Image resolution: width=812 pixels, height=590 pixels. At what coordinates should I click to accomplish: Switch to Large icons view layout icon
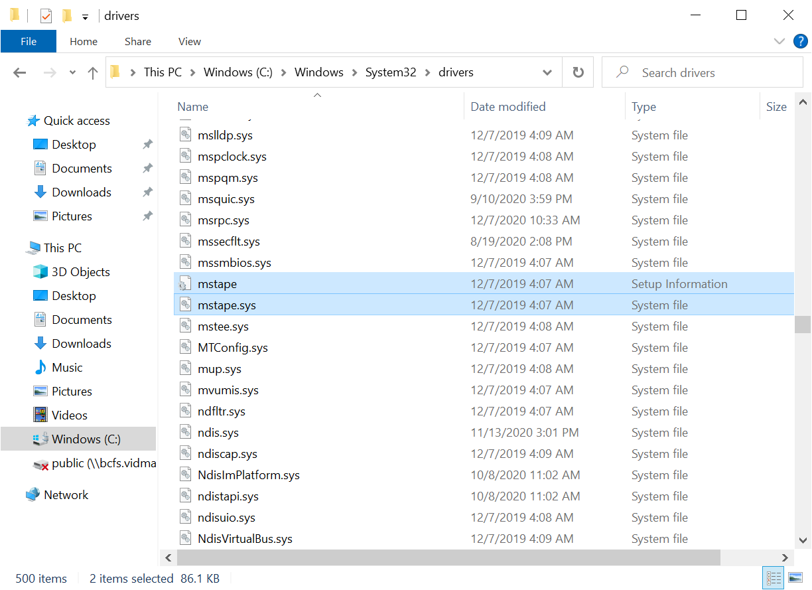coord(795,578)
